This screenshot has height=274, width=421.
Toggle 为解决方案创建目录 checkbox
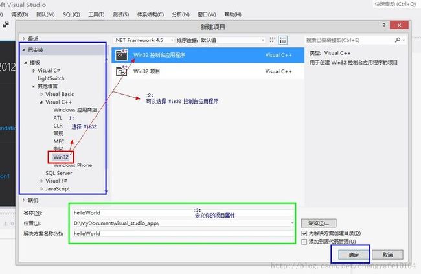[x=304, y=233]
